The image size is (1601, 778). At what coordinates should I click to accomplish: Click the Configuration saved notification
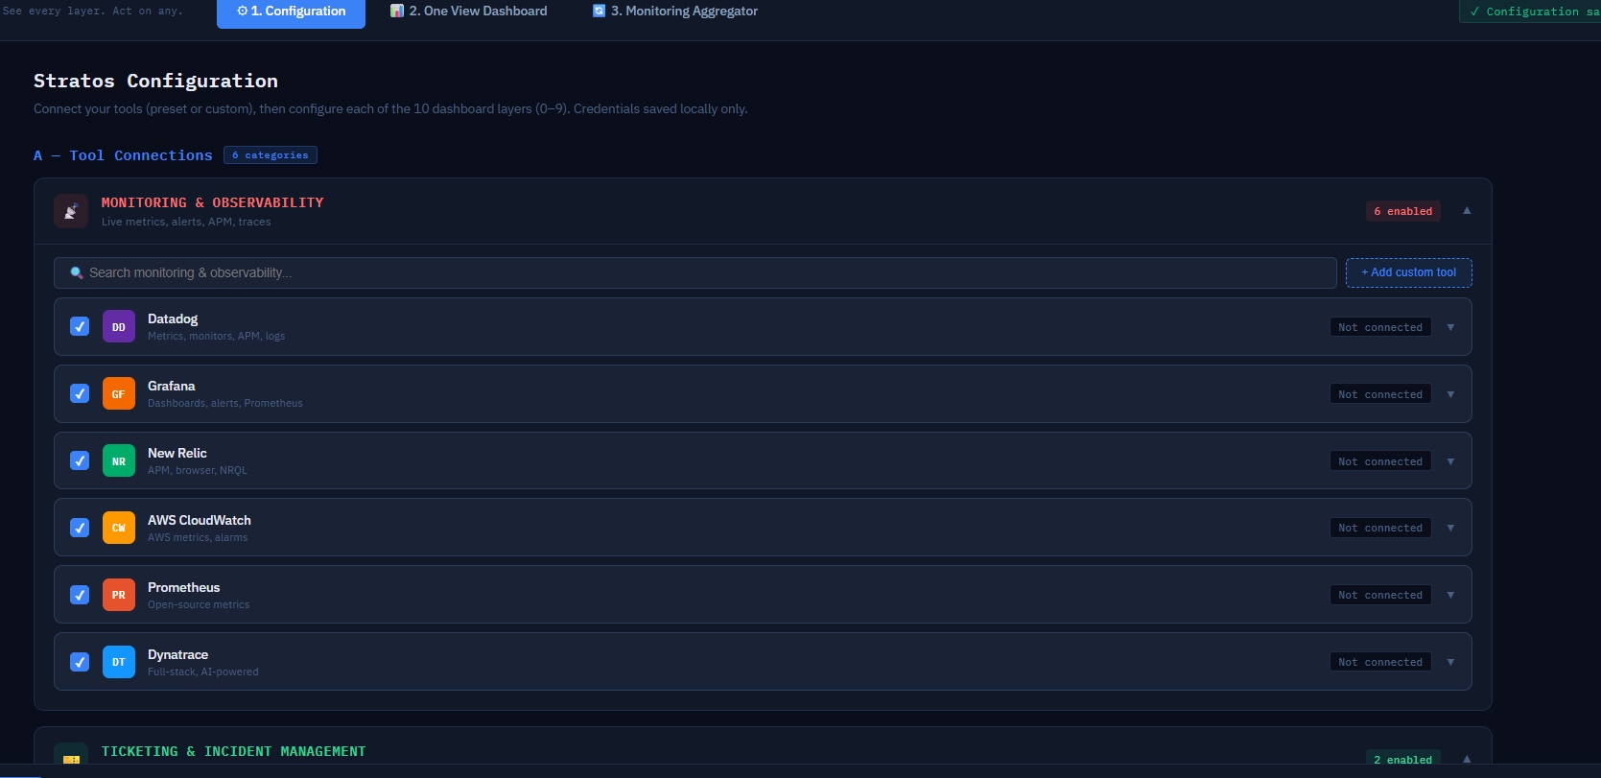click(1529, 12)
